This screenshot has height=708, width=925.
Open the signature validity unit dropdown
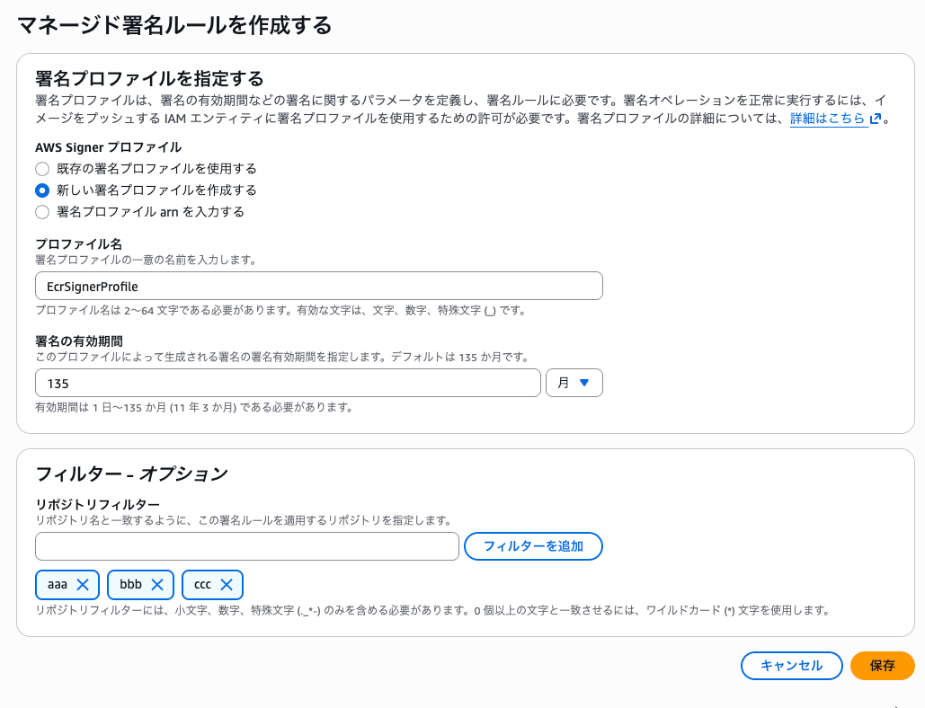[x=574, y=382]
